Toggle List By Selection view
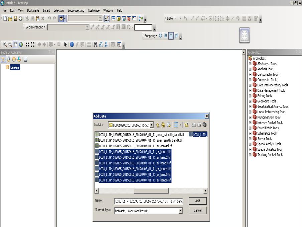Image resolution: width=302 pixels, height=227 pixels. click(19, 59)
